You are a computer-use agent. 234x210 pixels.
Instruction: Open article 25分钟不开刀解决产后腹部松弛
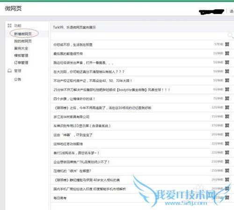click(111, 90)
